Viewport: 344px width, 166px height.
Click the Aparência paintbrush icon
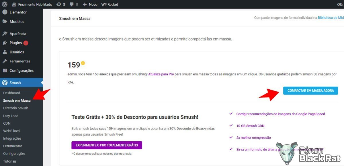coord(5,34)
